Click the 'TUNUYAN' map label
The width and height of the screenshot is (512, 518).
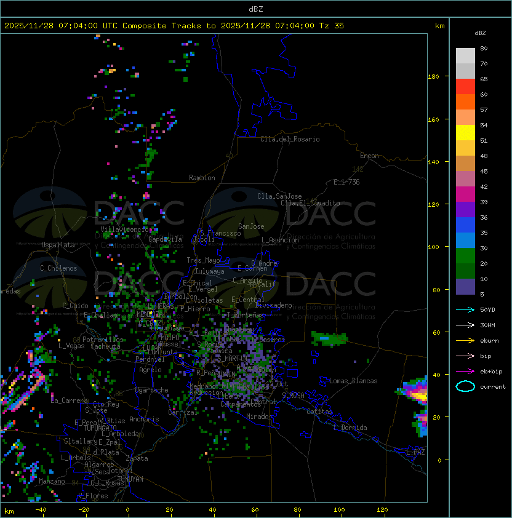tap(130, 479)
